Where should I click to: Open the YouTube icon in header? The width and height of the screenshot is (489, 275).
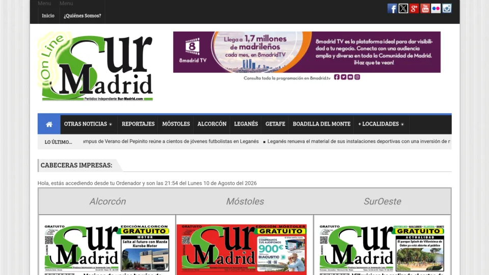point(425,9)
